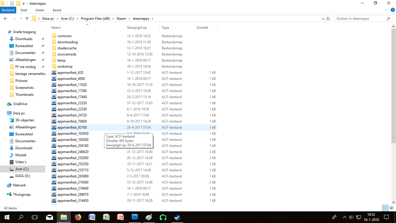Image resolution: width=396 pixels, height=223 pixels.
Task: Open Word from the taskbar
Action: pos(92,217)
